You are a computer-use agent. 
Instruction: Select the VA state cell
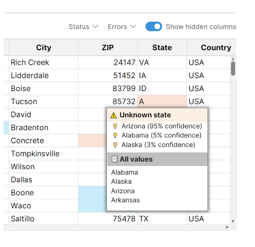tap(162, 62)
